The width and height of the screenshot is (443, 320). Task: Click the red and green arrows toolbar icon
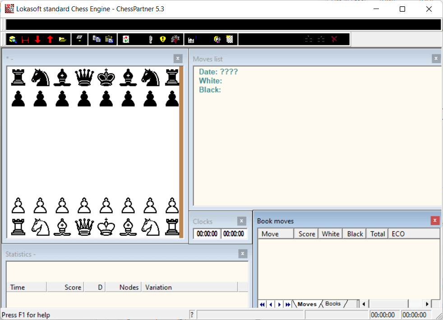pyautogui.click(x=126, y=39)
